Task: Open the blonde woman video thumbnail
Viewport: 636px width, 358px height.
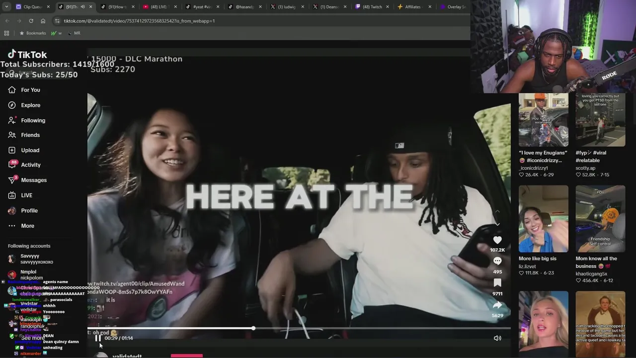Action: point(544,324)
